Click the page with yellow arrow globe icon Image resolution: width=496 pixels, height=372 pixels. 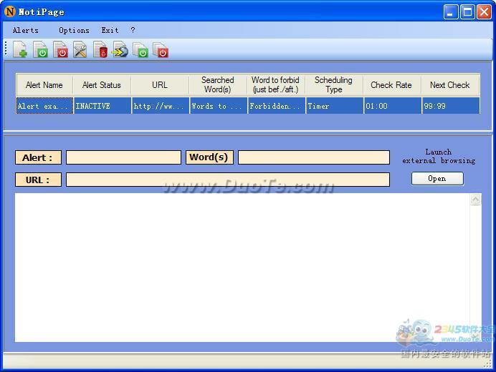(x=120, y=49)
